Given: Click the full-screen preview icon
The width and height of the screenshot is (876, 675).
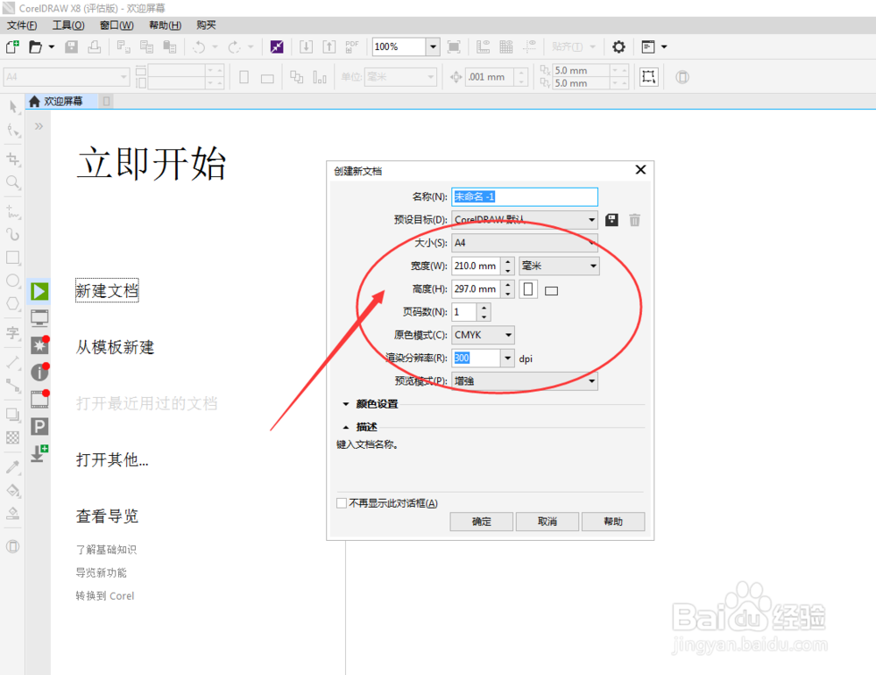Looking at the screenshot, I should 454,47.
